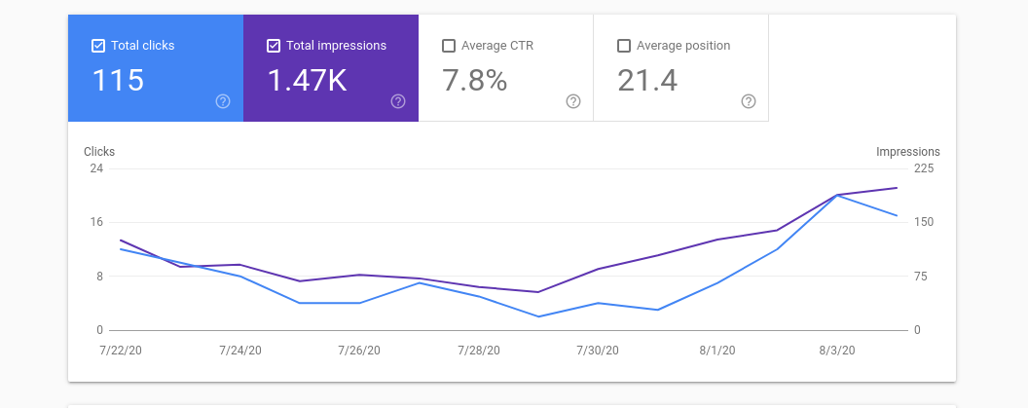
Task: Click the 7/22/20 date label
Action: point(121,351)
